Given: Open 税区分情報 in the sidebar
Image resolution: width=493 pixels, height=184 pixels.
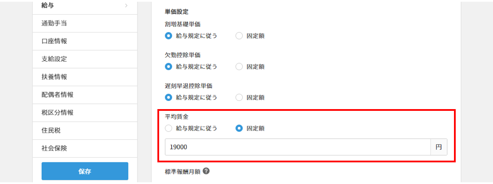Looking at the screenshot, I should coord(85,113).
